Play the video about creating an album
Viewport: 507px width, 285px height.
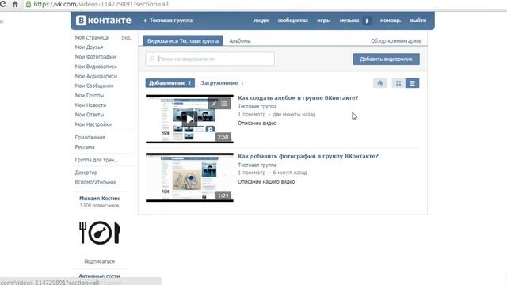pyautogui.click(x=189, y=119)
